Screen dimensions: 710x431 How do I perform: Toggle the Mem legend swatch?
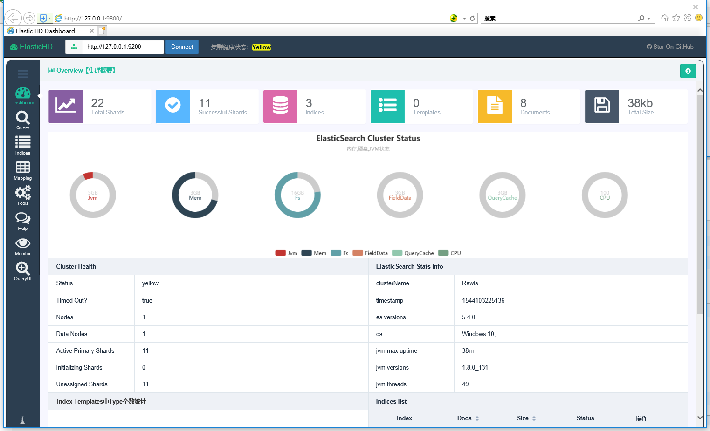[306, 253]
